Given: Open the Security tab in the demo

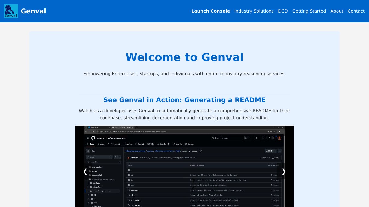Looking at the screenshot, I should click(163, 144).
